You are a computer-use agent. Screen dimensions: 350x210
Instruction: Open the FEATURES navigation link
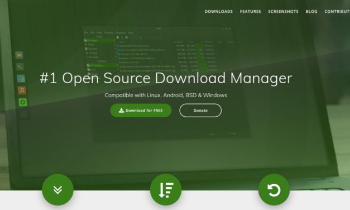250,11
